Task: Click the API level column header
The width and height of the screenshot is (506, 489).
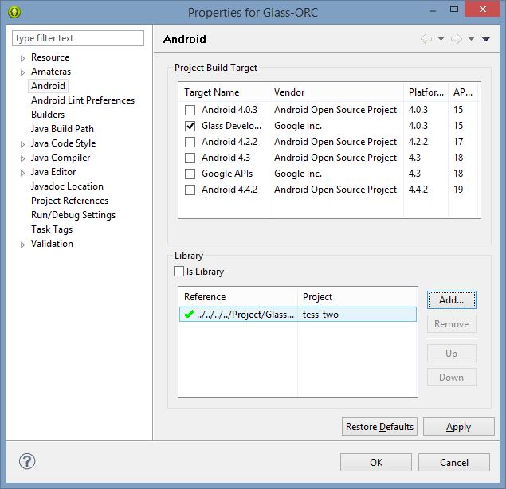Action: tap(463, 92)
